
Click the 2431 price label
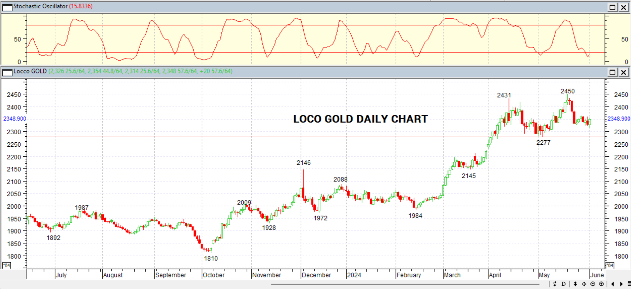coord(504,95)
